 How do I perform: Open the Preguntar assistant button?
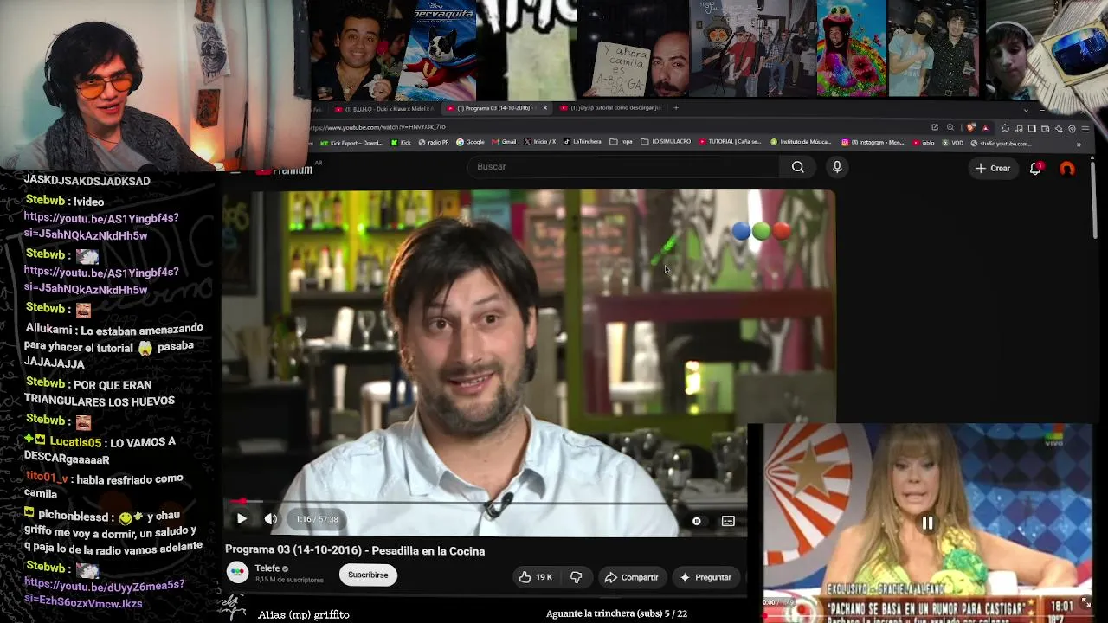point(705,577)
